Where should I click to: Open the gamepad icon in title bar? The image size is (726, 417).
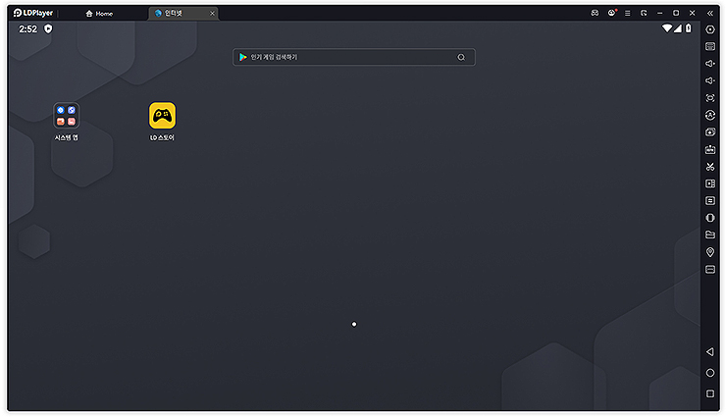coord(595,13)
